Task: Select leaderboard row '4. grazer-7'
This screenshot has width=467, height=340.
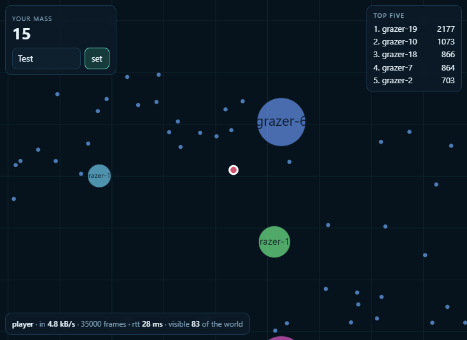Action: [x=414, y=67]
